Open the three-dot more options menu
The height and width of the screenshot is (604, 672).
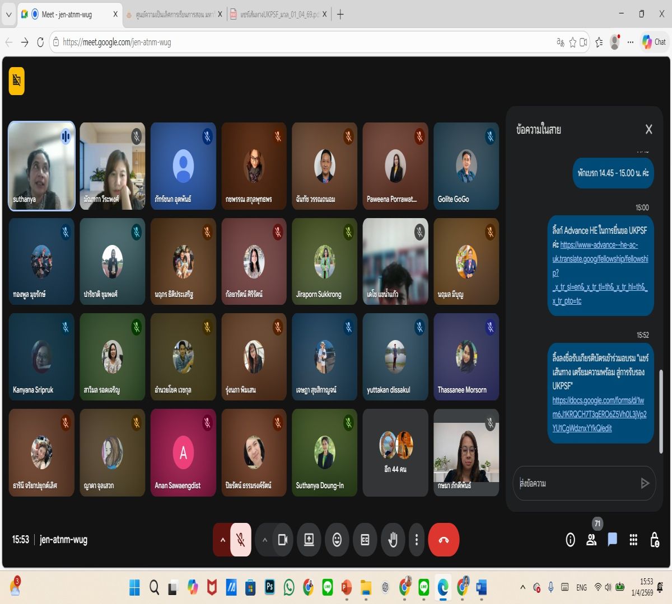pos(416,540)
